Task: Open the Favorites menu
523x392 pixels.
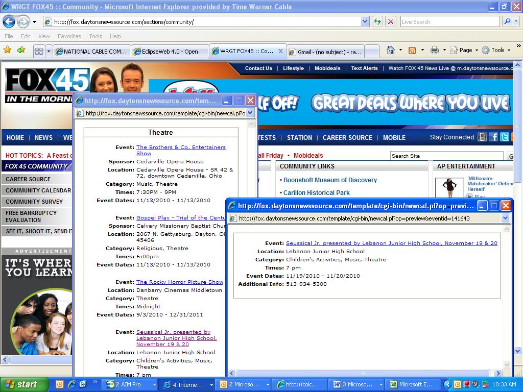Action: (x=69, y=36)
